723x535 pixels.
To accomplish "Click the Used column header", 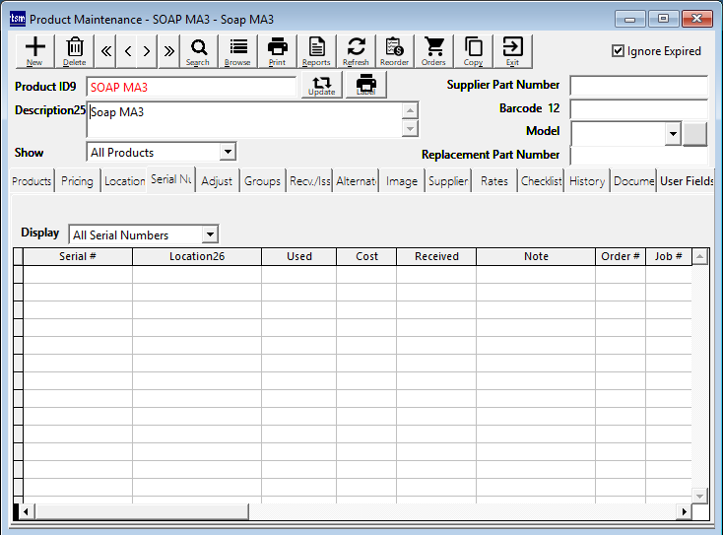I will tap(299, 256).
